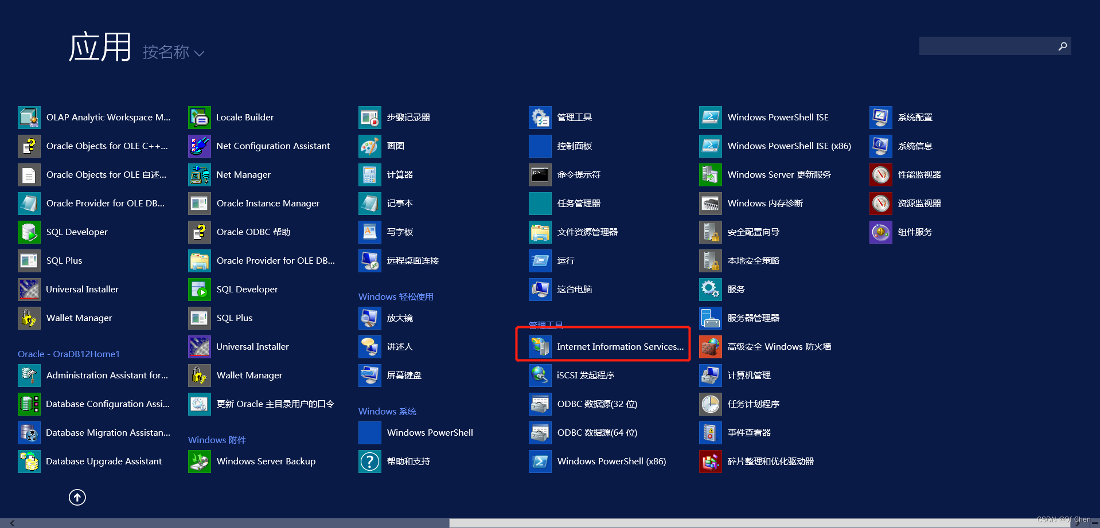Image resolution: width=1100 pixels, height=528 pixels.
Task: Open 资源监视器 resource monitor
Action: tap(906, 204)
